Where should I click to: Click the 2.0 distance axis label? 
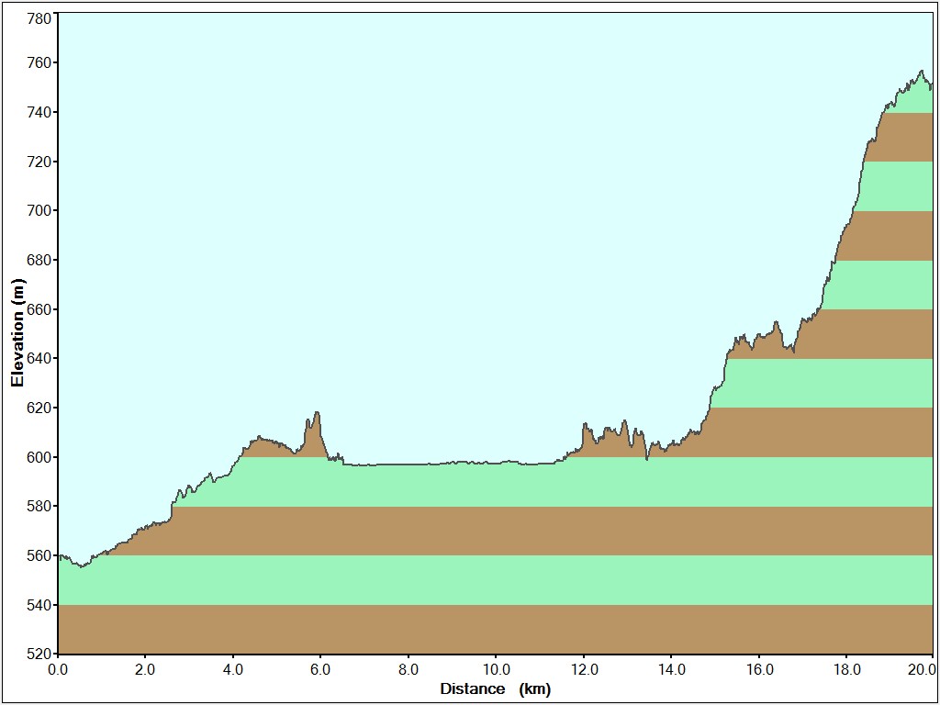[x=145, y=669]
